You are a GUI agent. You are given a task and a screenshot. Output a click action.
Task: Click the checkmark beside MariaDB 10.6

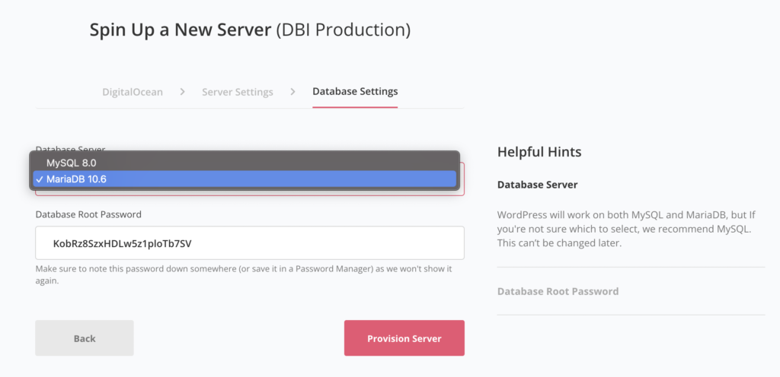click(x=39, y=179)
